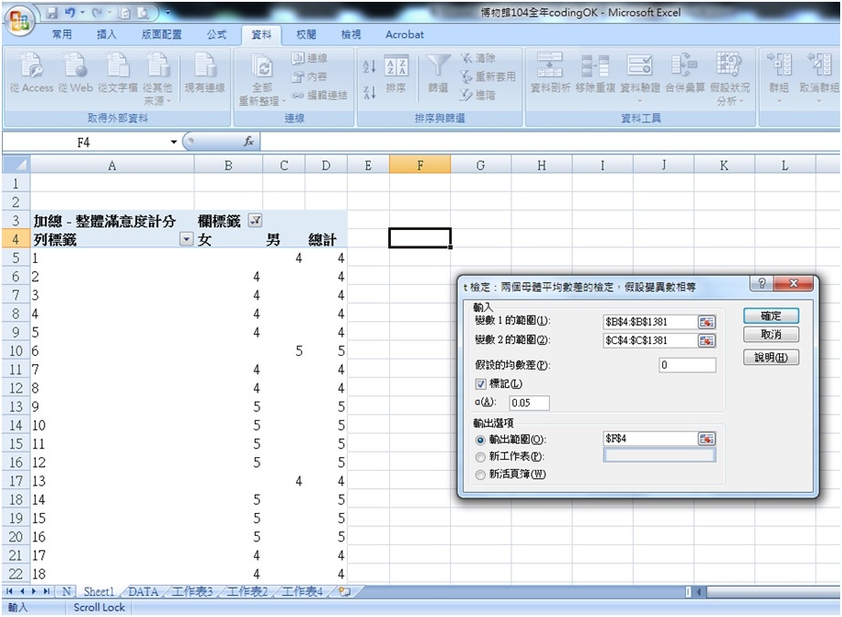
Task: Click Remove Duplicates (移除重複)
Action: [x=595, y=72]
